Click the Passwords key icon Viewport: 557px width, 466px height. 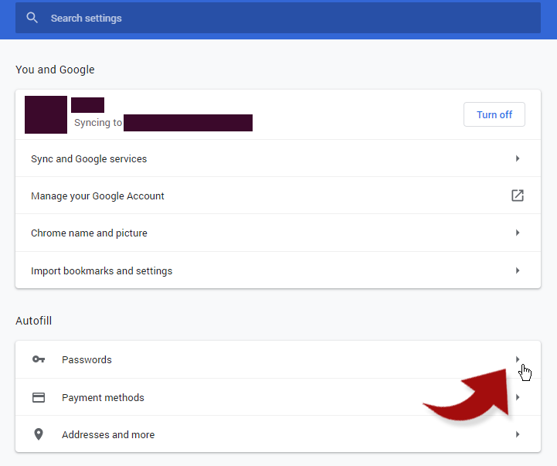[x=39, y=359]
